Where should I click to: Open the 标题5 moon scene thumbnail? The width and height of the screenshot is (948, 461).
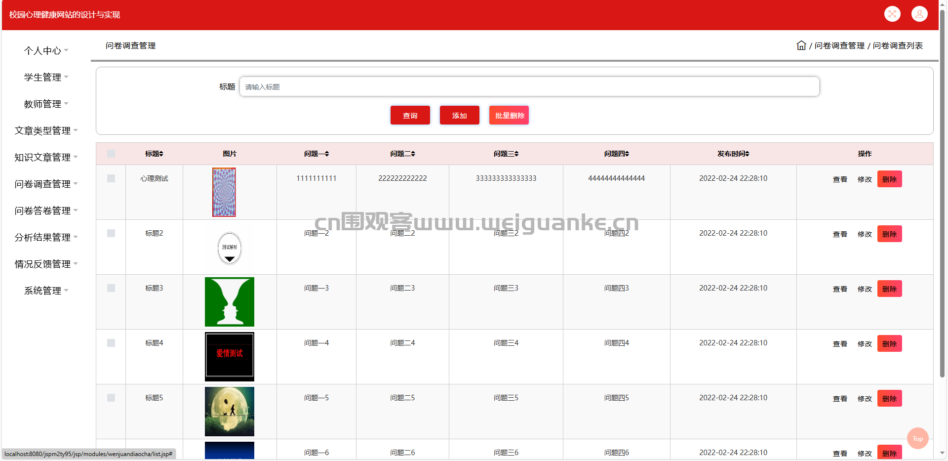pos(230,412)
